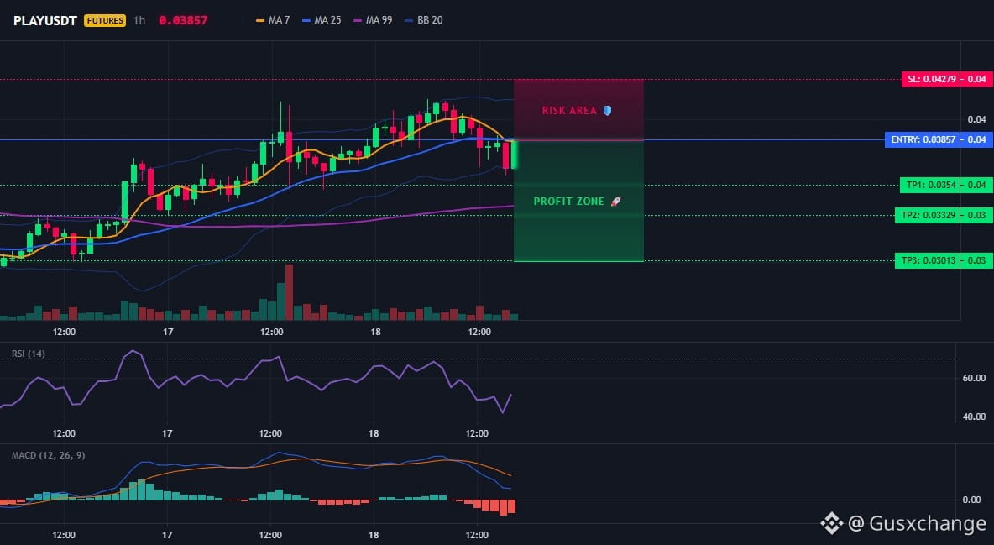Click the RSI (14) indicator label
The width and height of the screenshot is (994, 545).
pos(29,354)
